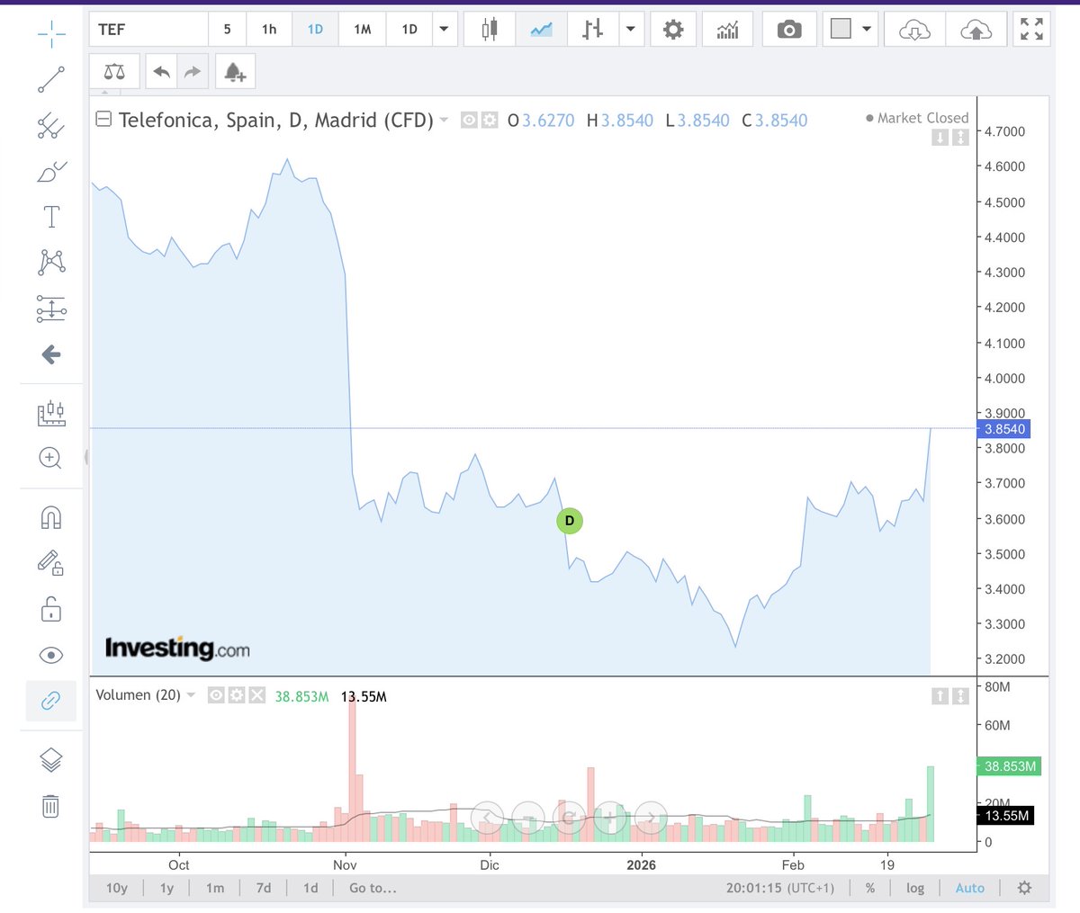Open the time interval dropdown arrow
Screen dimensions: 1080x913
click(444, 30)
